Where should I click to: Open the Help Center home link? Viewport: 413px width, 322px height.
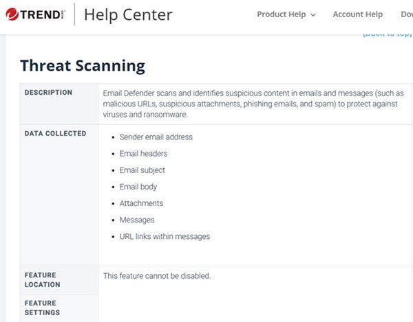(128, 14)
